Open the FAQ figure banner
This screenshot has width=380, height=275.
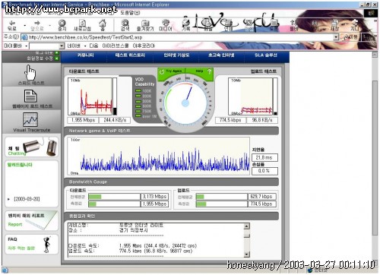(x=32, y=244)
